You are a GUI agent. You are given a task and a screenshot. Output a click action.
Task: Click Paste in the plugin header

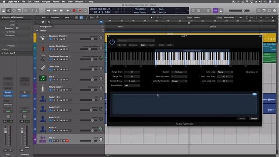pyautogui.click(x=152, y=45)
